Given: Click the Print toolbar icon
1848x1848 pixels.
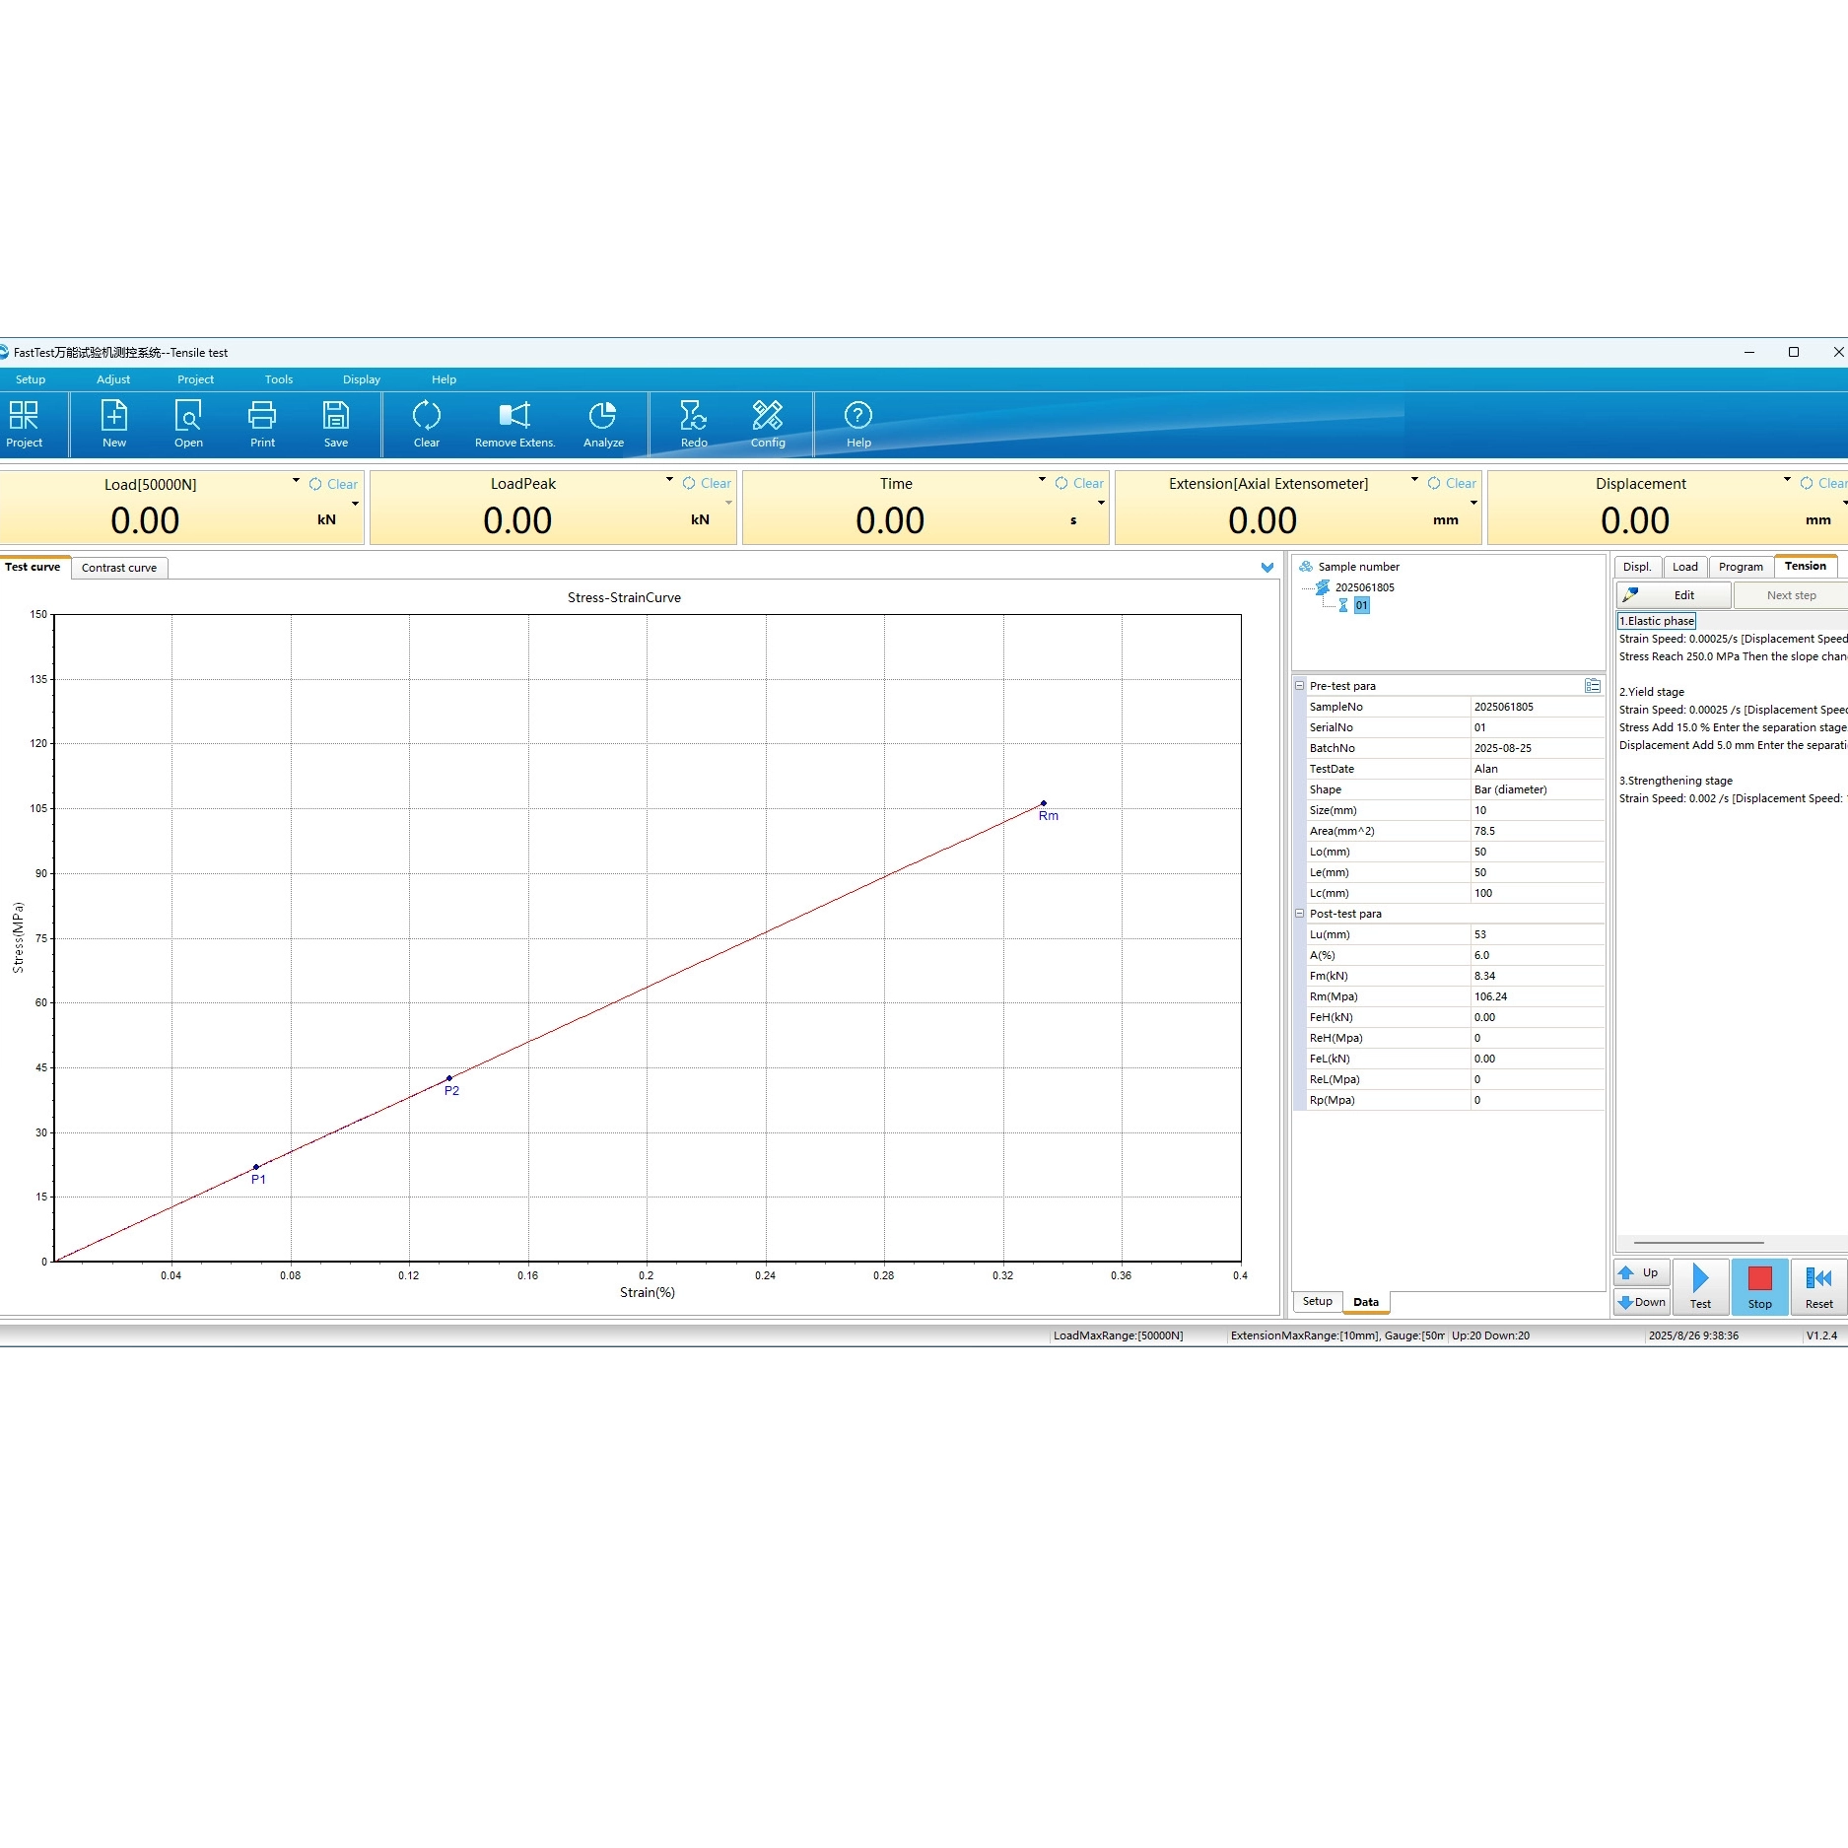Looking at the screenshot, I should click(x=262, y=424).
